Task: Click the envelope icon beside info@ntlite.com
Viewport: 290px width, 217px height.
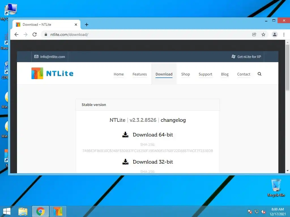Action: pos(36,57)
